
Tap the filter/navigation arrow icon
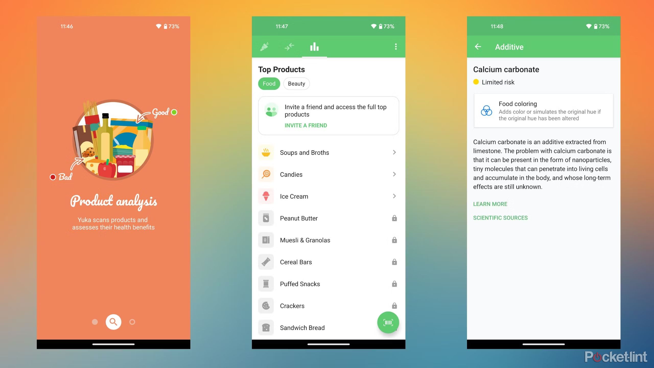[x=290, y=46]
